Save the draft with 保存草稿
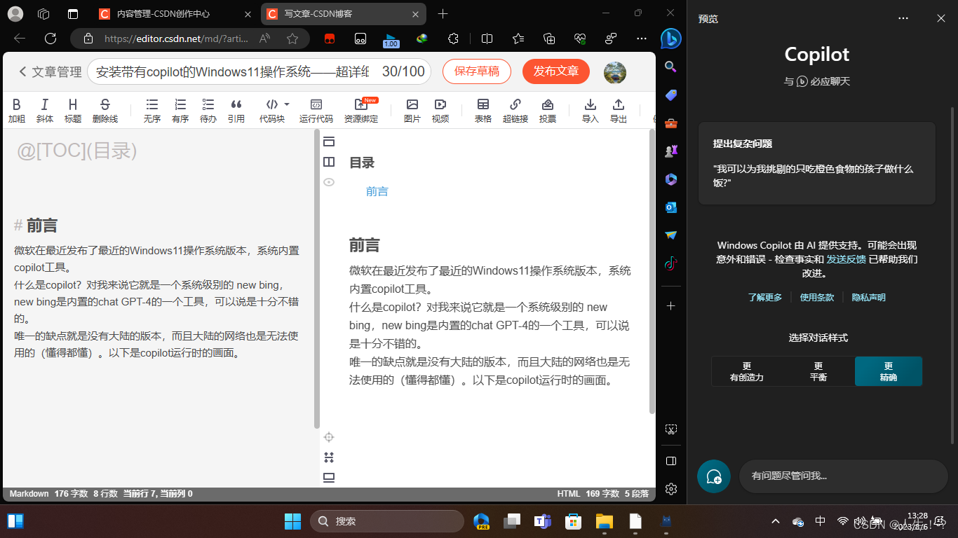 pyautogui.click(x=477, y=71)
